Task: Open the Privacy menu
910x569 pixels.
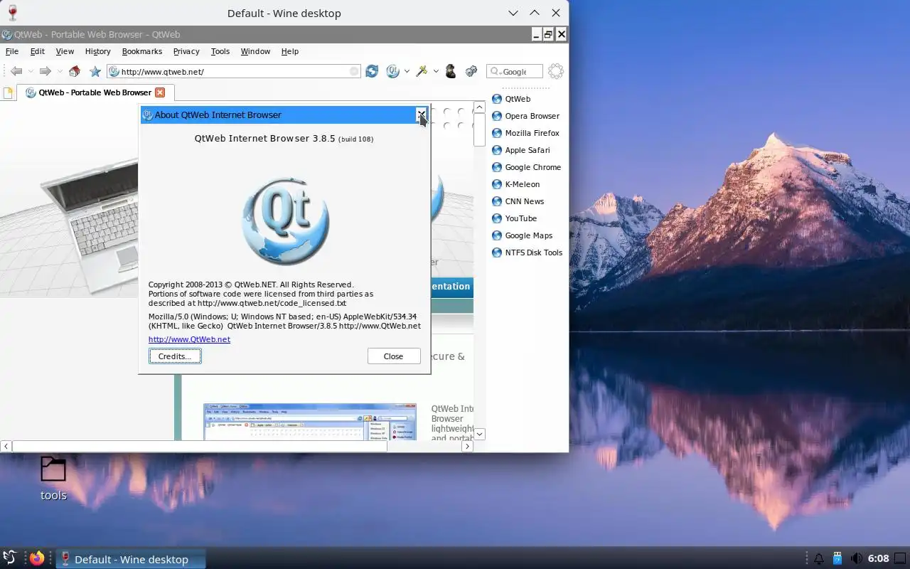Action: coord(186,51)
